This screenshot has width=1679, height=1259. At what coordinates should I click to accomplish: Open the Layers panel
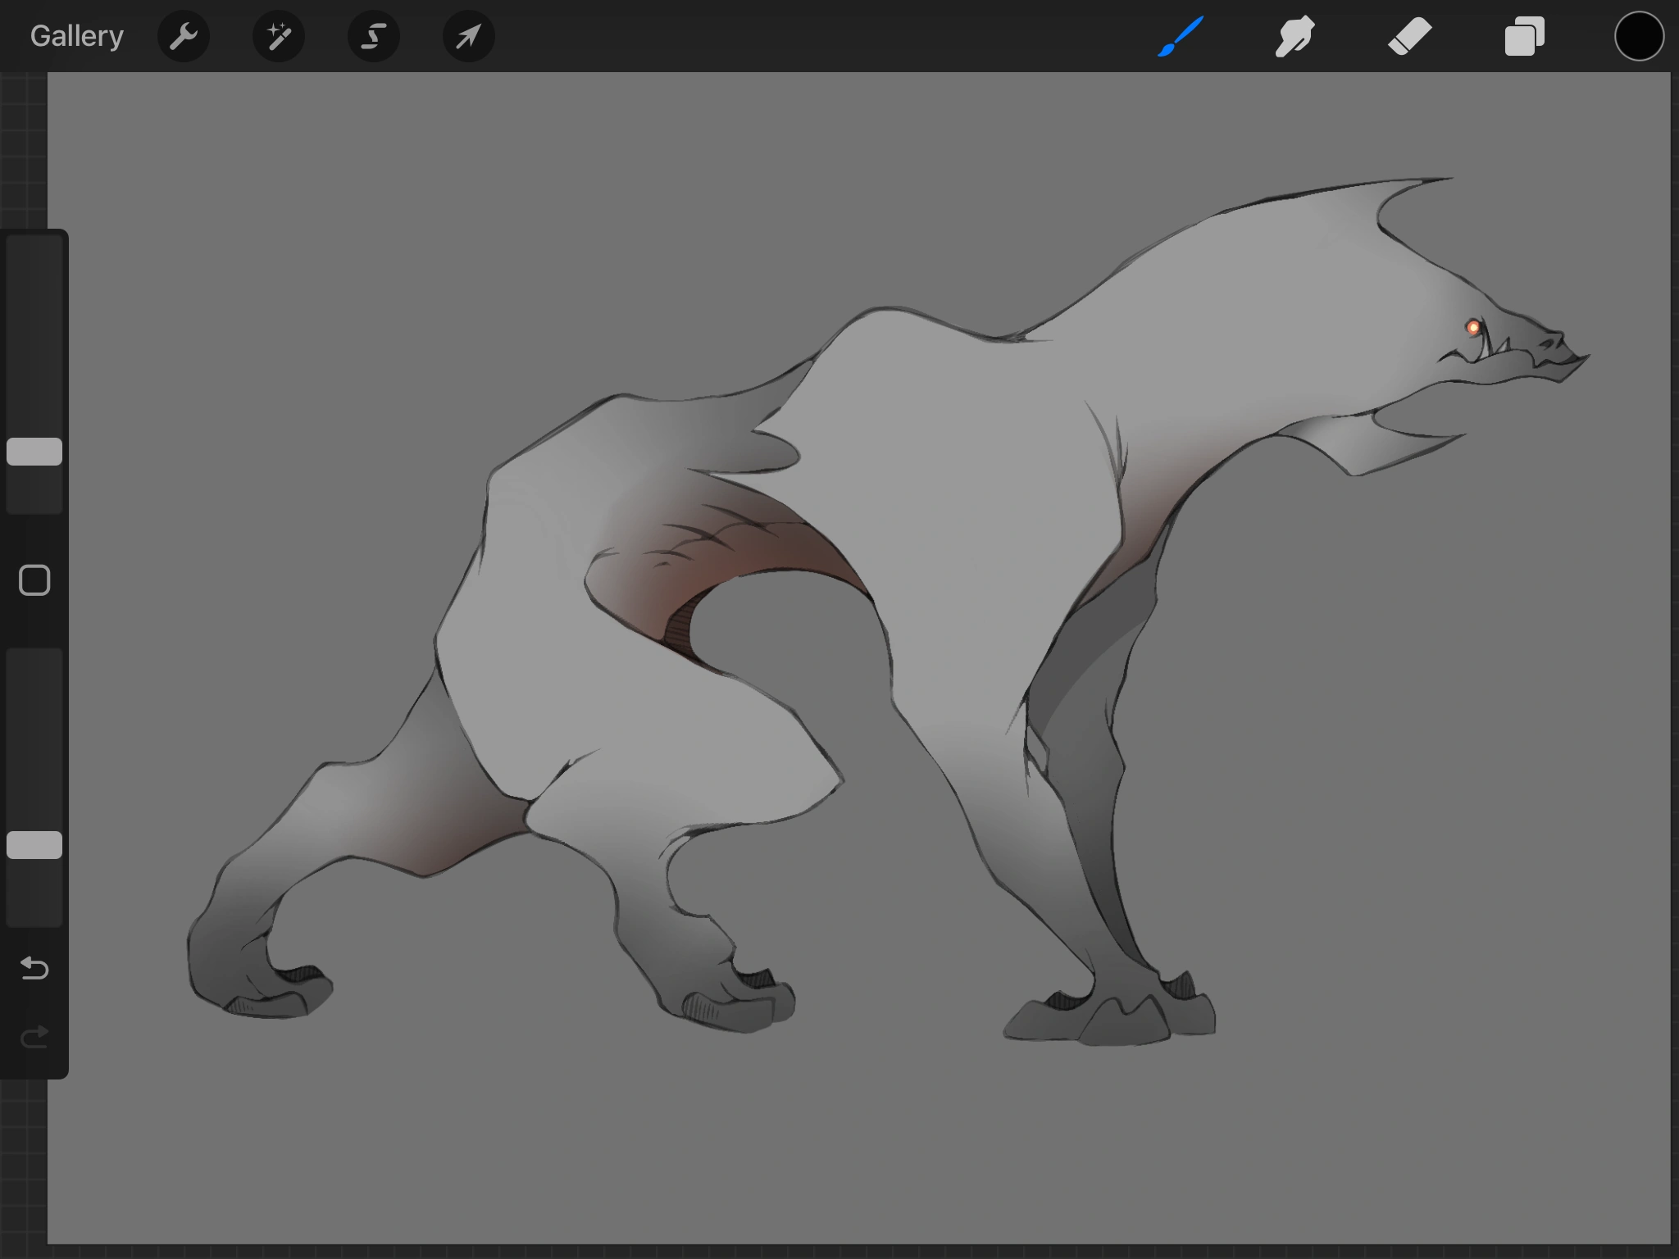coord(1524,36)
